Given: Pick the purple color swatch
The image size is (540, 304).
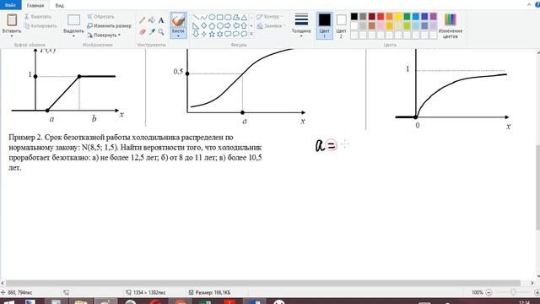Looking at the screenshot, I should click(x=433, y=17).
